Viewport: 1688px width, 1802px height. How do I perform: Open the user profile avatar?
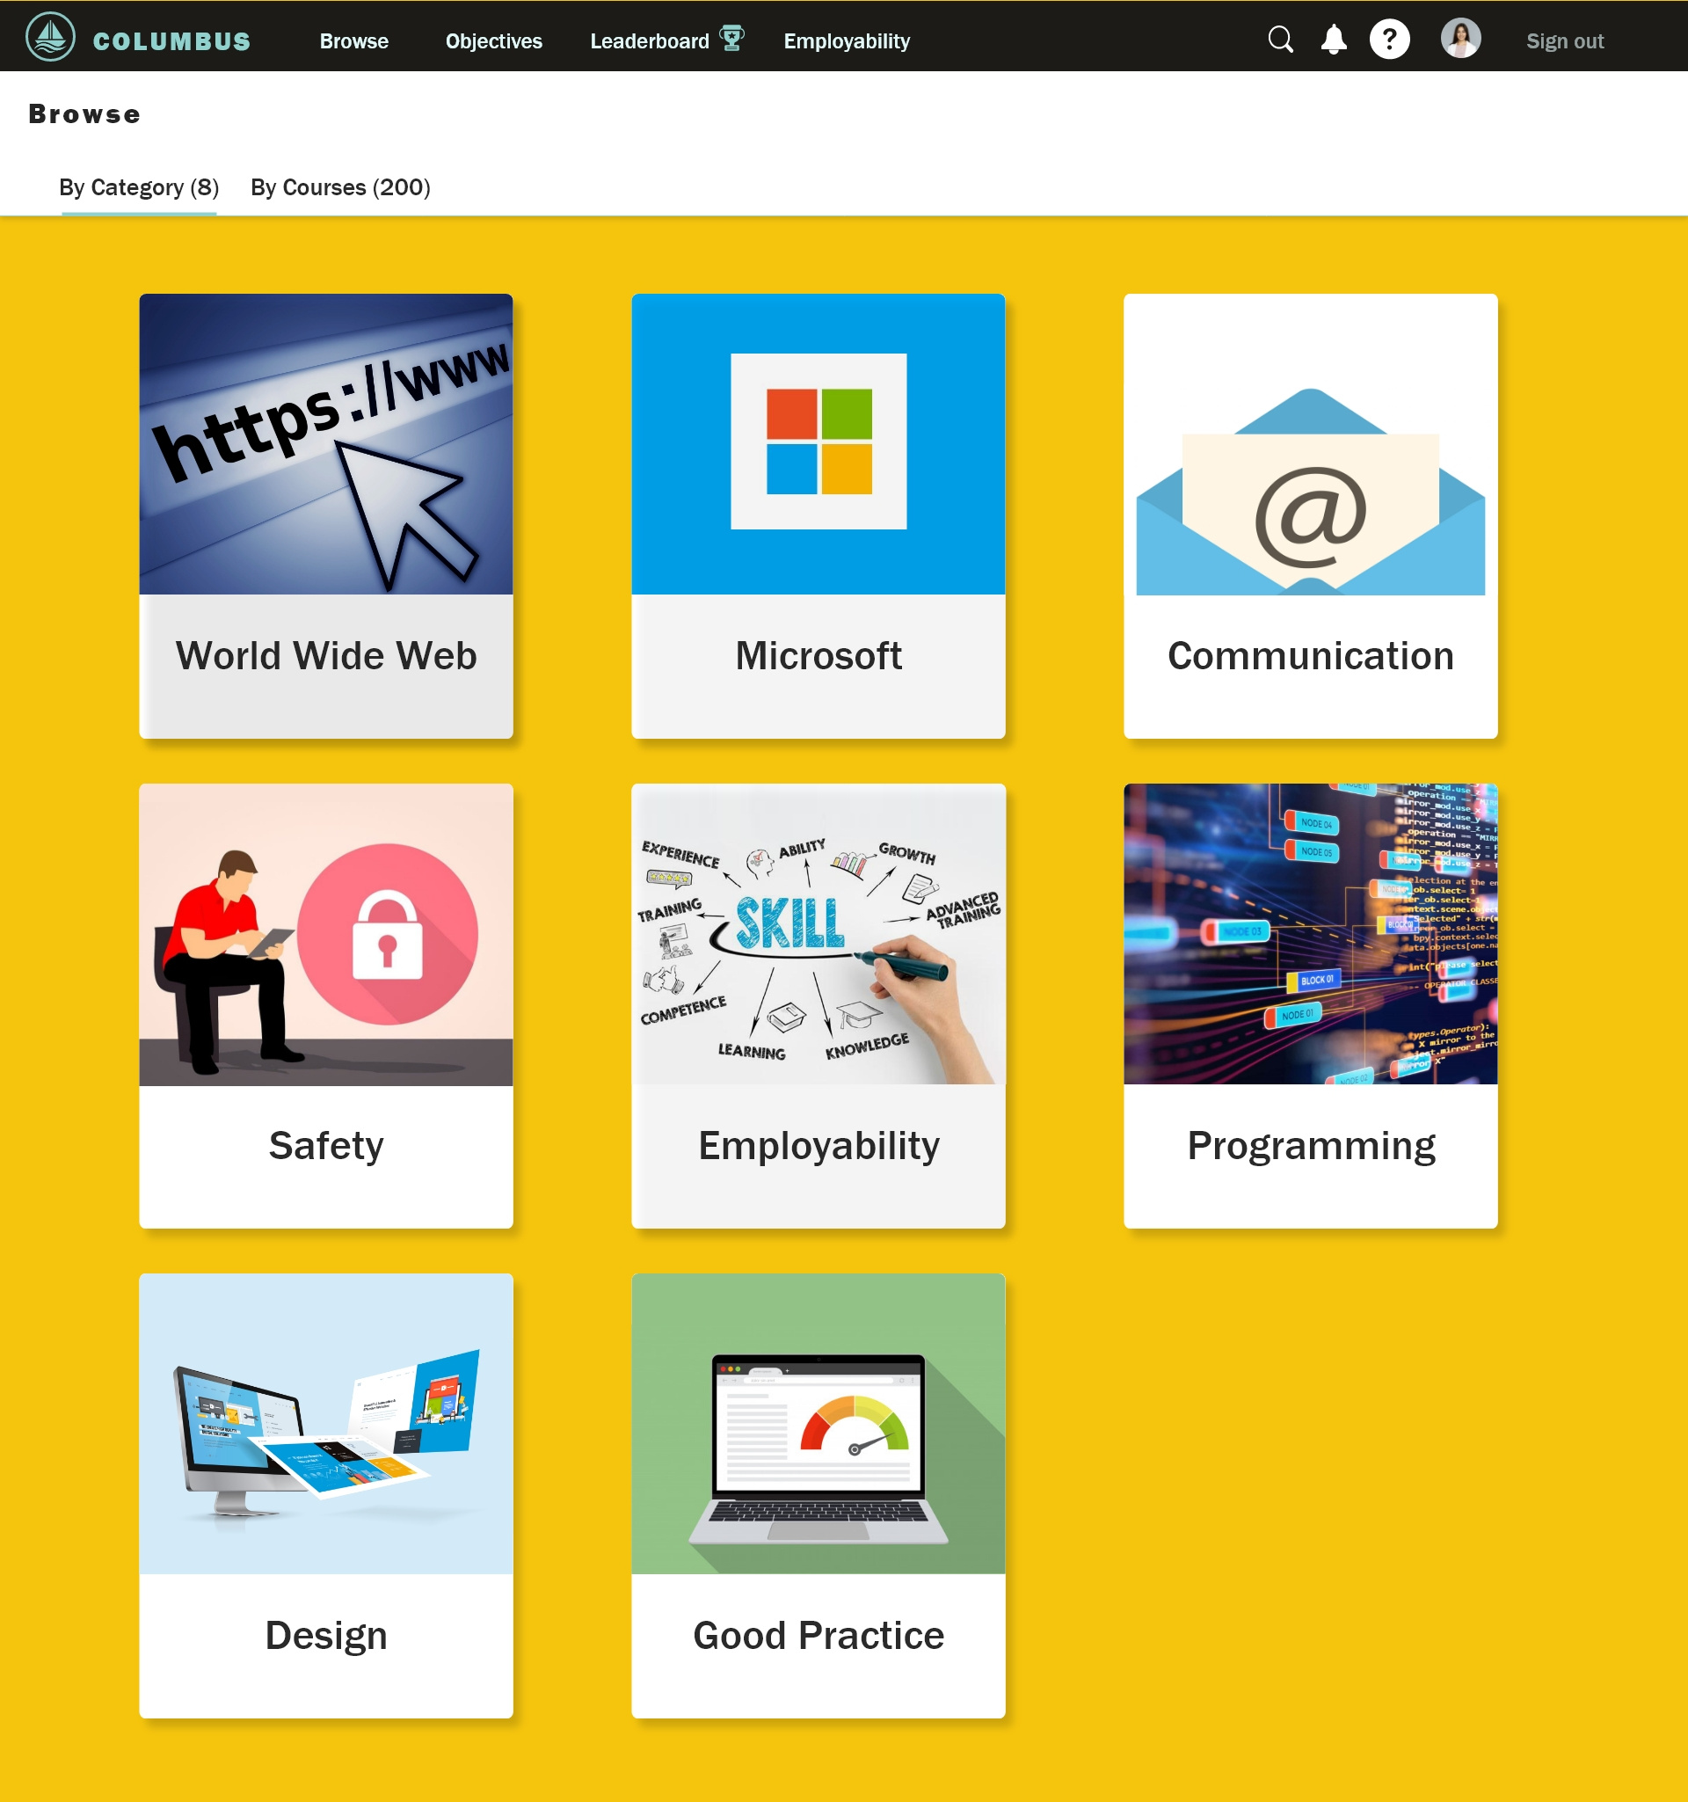[x=1459, y=40]
